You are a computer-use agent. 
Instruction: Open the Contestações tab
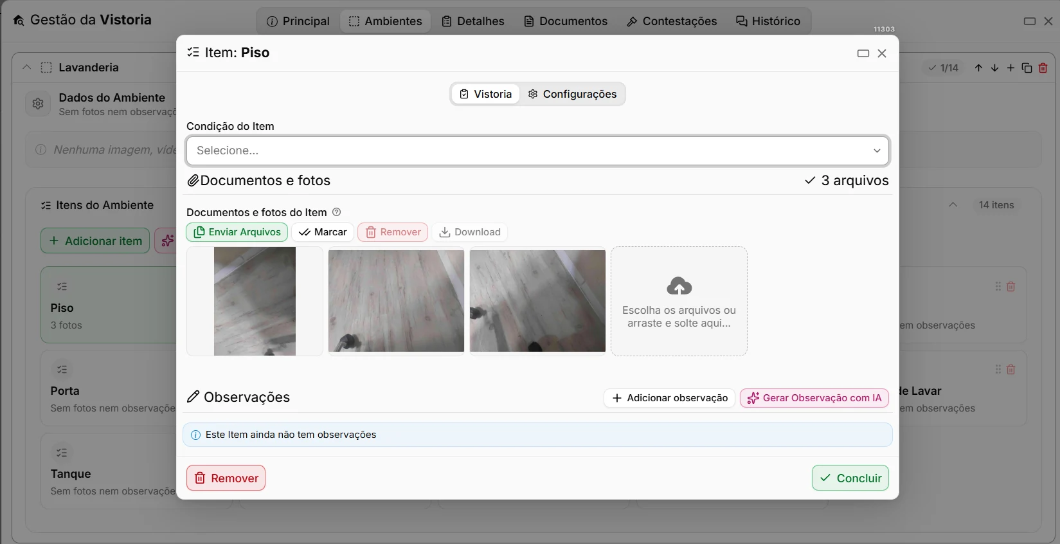point(672,21)
